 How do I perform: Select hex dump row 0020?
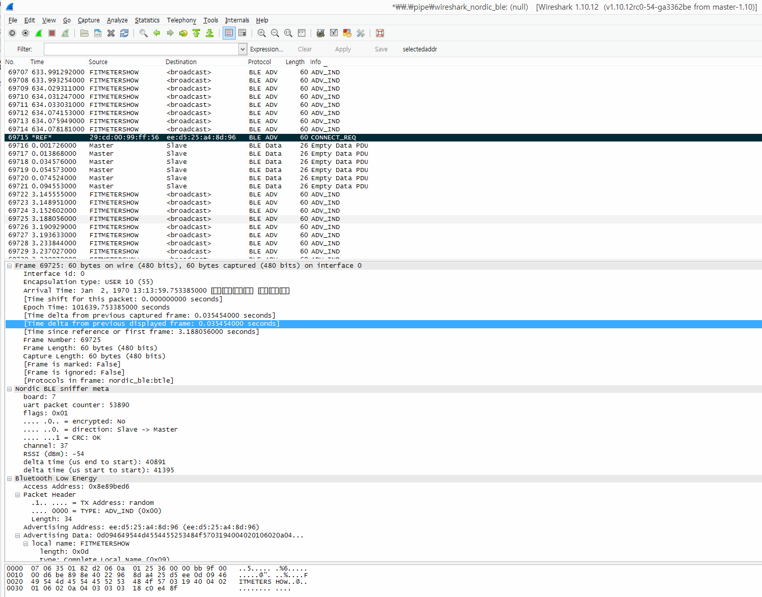(x=157, y=582)
